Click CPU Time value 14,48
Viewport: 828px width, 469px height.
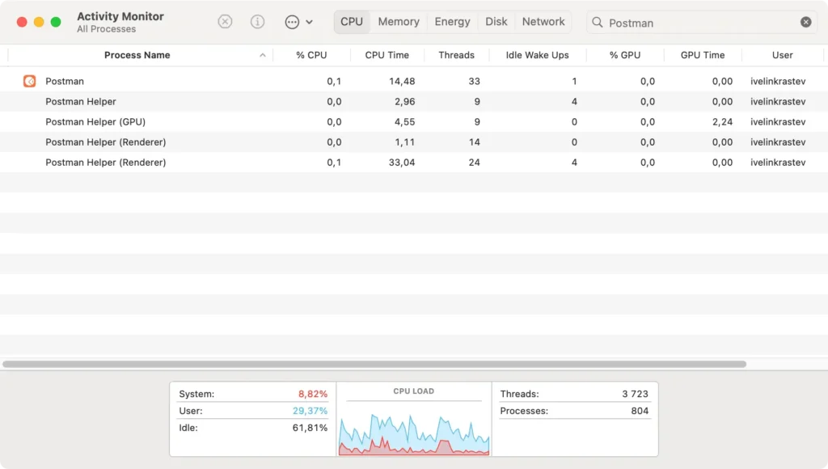click(x=402, y=82)
